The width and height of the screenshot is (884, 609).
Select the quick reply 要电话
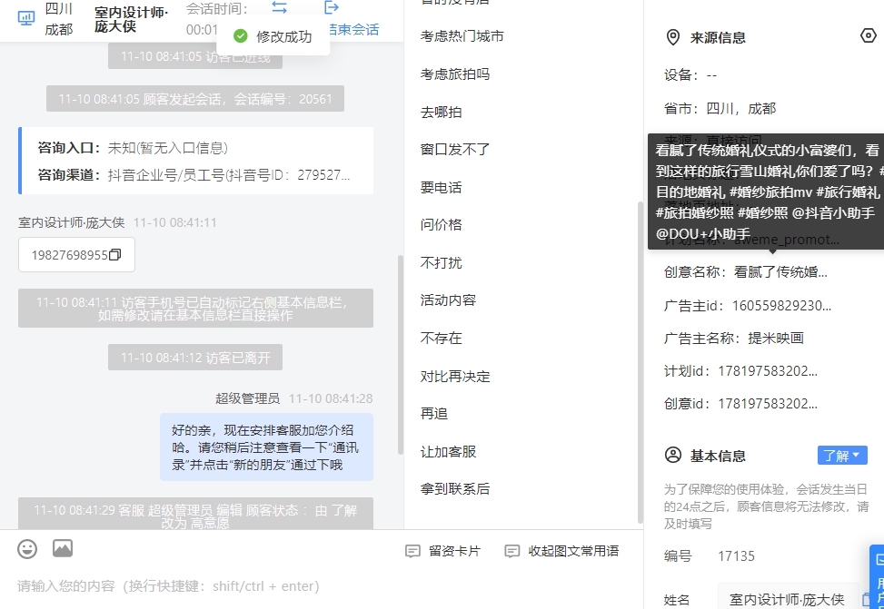442,188
